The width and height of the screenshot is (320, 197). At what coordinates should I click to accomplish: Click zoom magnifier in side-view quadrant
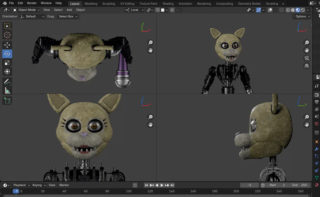tap(307, 117)
